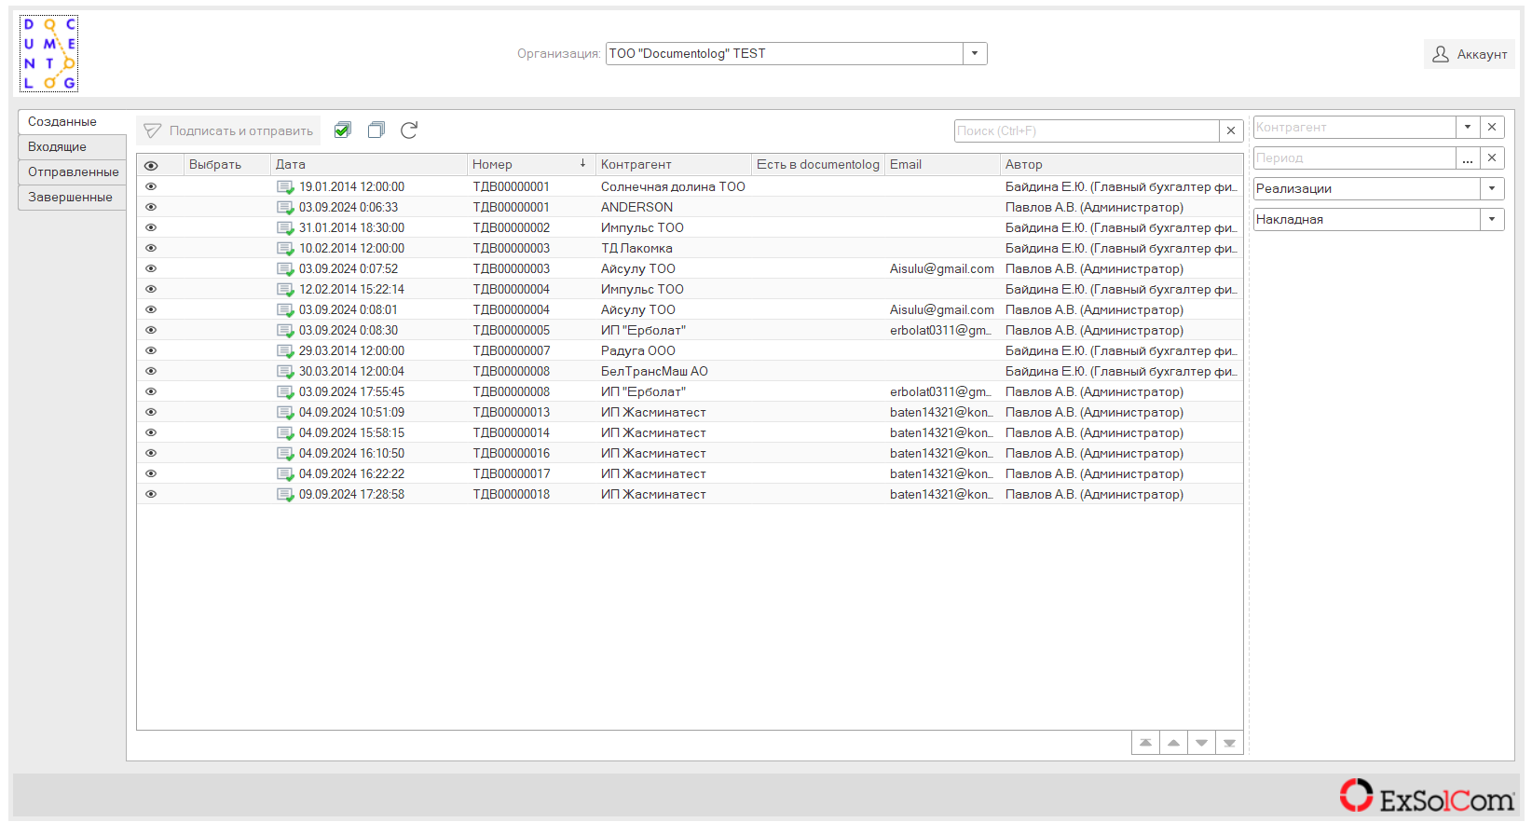Click document icon for 31.01.2014 18:30:00 row
Image resolution: width=1532 pixels, height=822 pixels.
pyautogui.click(x=285, y=228)
